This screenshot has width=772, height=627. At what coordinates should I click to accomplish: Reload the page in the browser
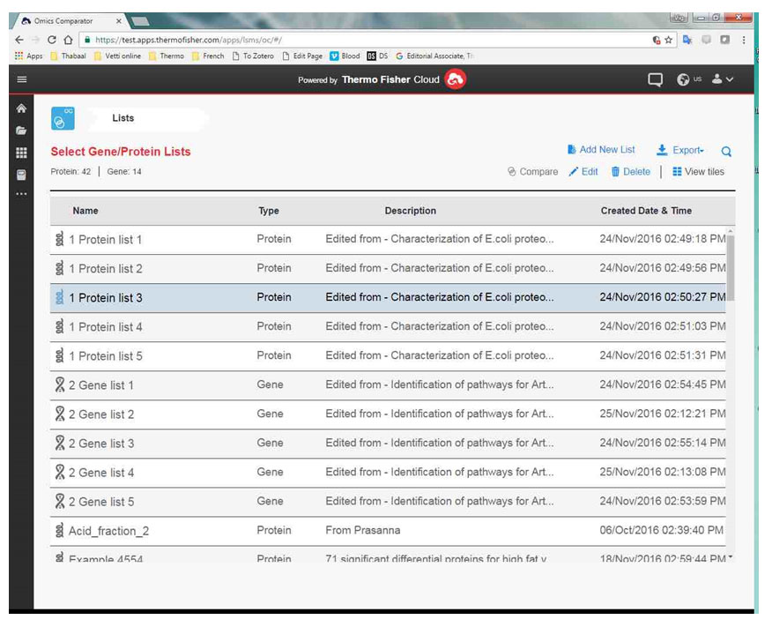coord(52,40)
